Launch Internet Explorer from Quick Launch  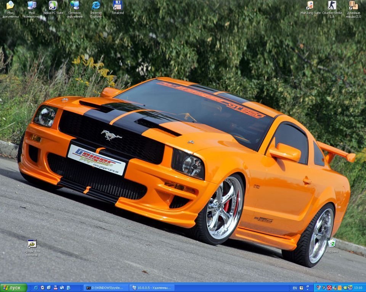(x=36, y=288)
